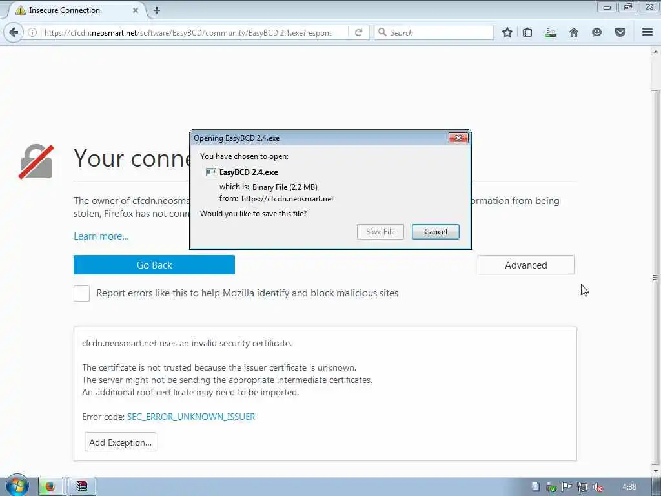Open Firefox hamburger menu
Screen dimensions: 661x496
pyautogui.click(x=647, y=32)
